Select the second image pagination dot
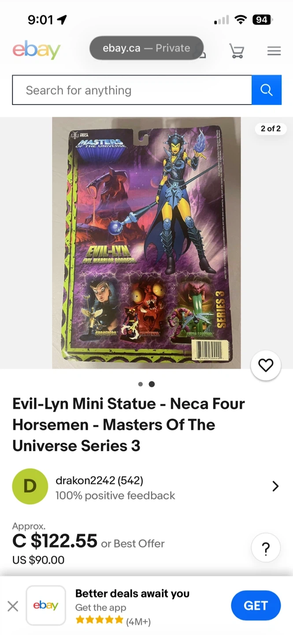 click(152, 384)
